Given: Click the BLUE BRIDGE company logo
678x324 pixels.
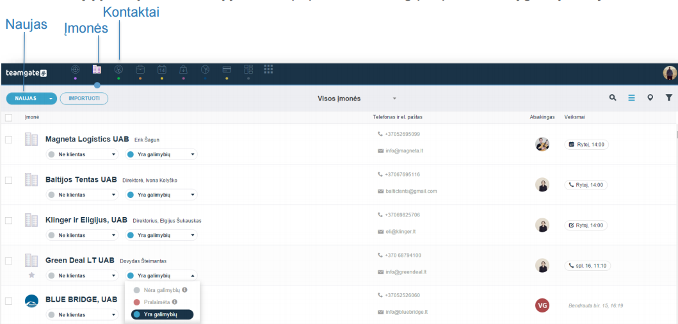Looking at the screenshot, I should point(31,301).
